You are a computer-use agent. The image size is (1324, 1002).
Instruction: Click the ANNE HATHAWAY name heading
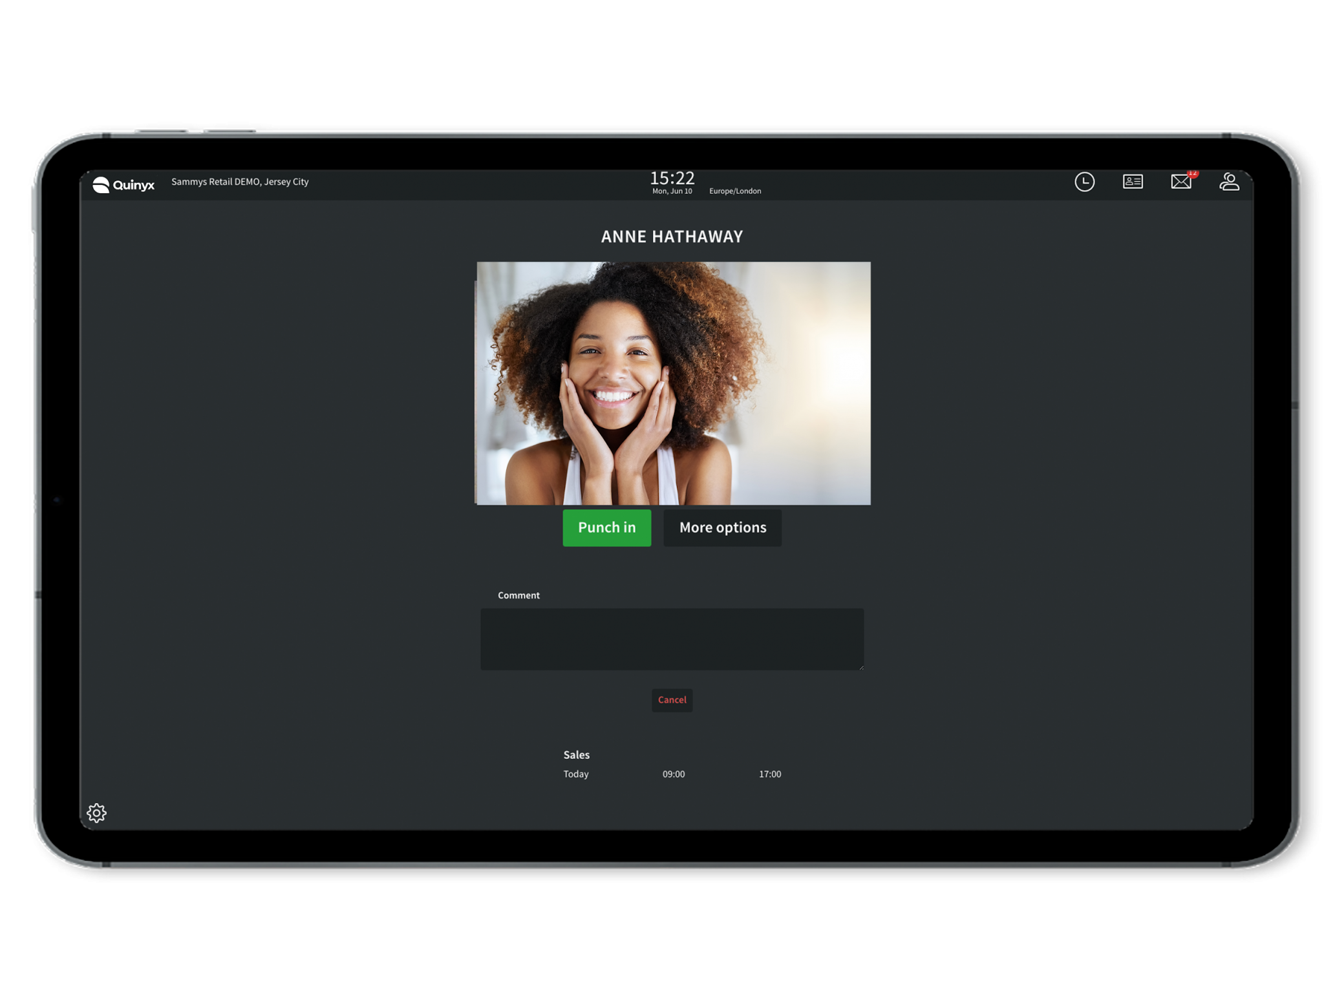[x=672, y=237]
